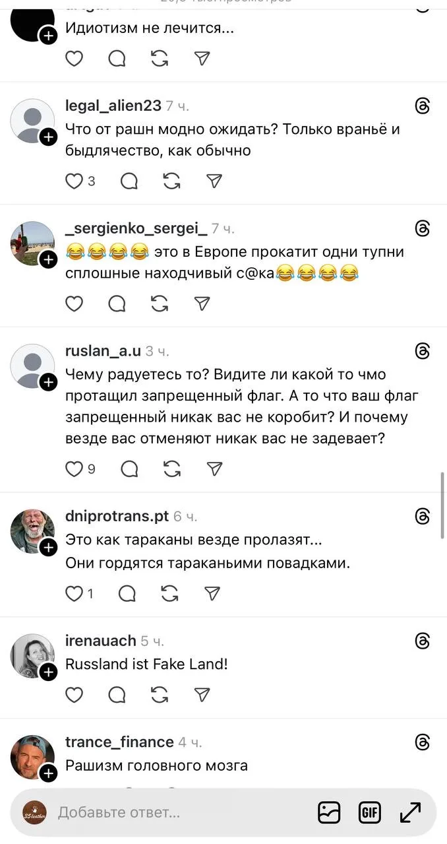Like ruslan_a.u's comment showing 9 likes
This screenshot has height=844, width=447.
[74, 469]
